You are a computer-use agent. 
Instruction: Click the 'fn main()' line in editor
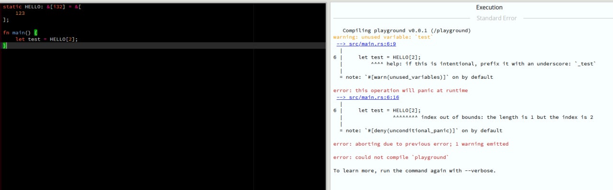pos(20,32)
